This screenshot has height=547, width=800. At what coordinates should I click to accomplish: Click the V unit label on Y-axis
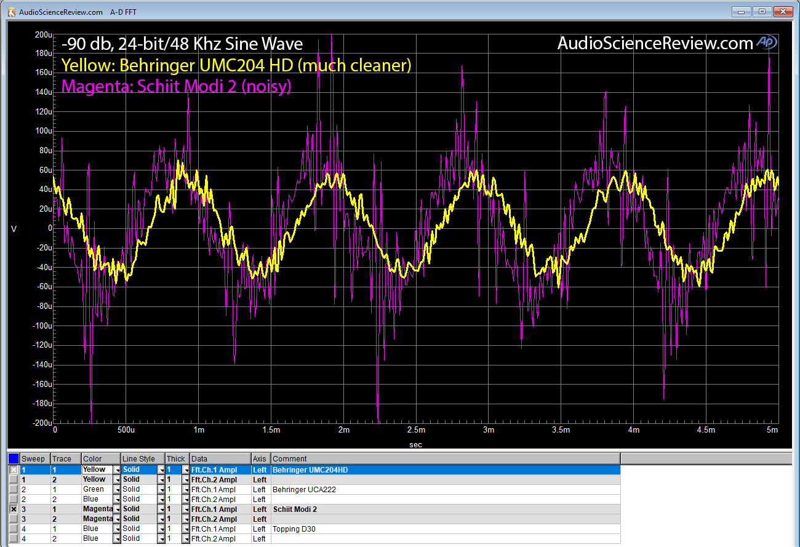click(14, 229)
